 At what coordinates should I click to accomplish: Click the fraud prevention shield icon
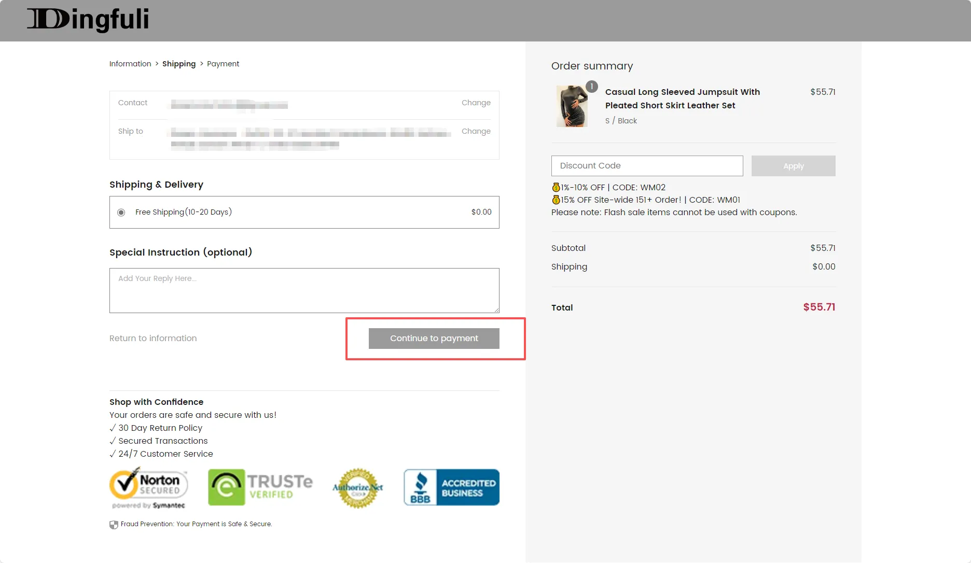pos(114,525)
